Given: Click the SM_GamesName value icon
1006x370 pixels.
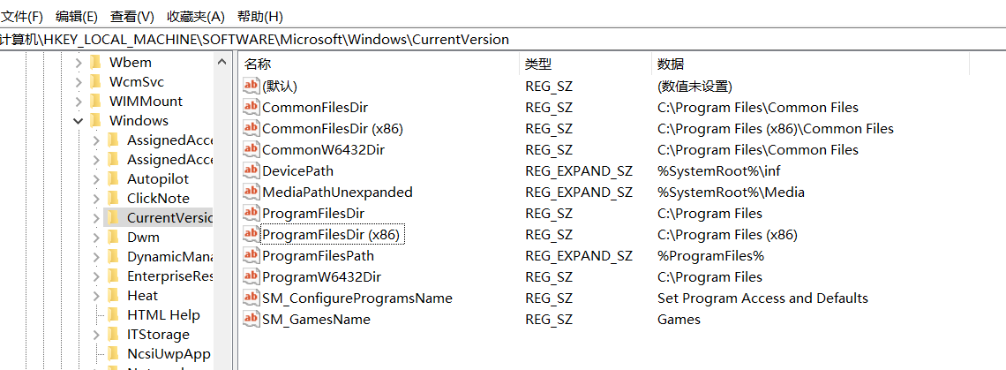Looking at the screenshot, I should pos(251,320).
